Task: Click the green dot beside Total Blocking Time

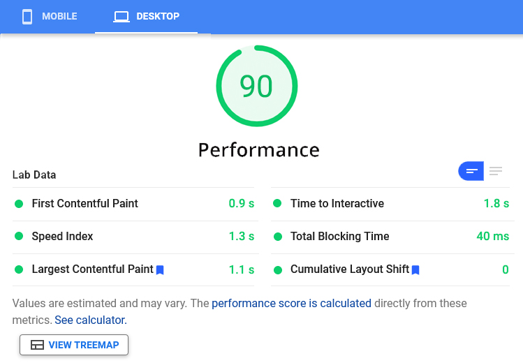Action: pyautogui.click(x=277, y=237)
